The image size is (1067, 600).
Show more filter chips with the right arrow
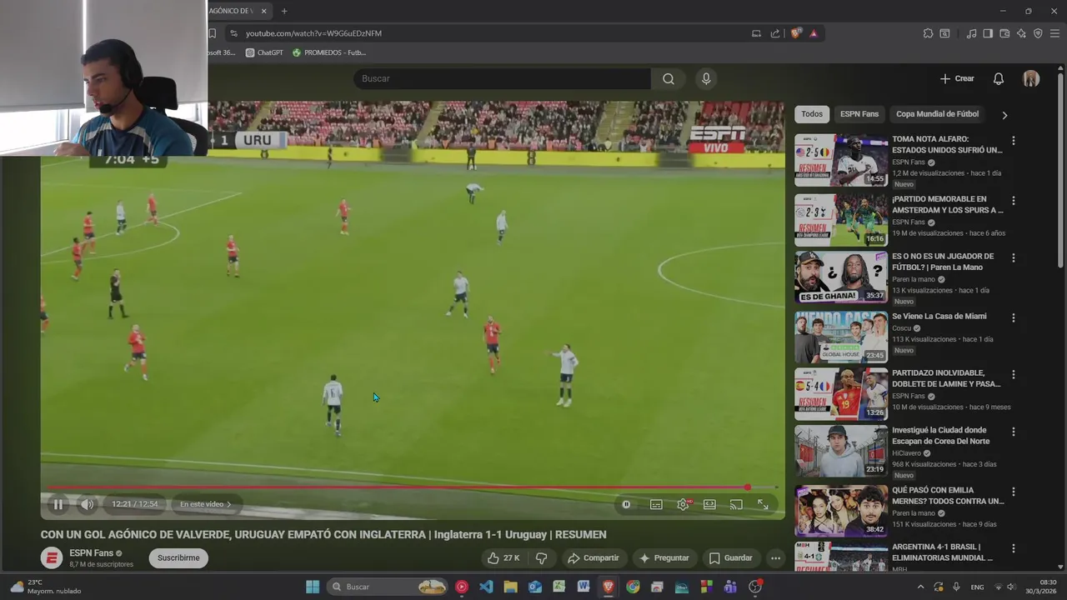click(1004, 115)
